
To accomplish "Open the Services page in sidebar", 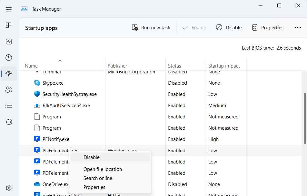I will 9,122.
